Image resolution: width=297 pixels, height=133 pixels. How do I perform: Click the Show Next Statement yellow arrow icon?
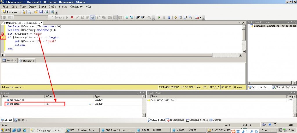coord(175,17)
